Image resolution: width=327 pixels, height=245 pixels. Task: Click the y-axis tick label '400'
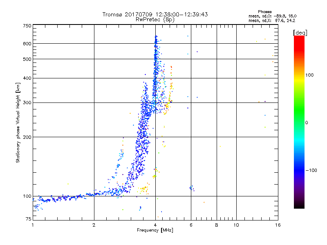pyautogui.click(x=27, y=78)
